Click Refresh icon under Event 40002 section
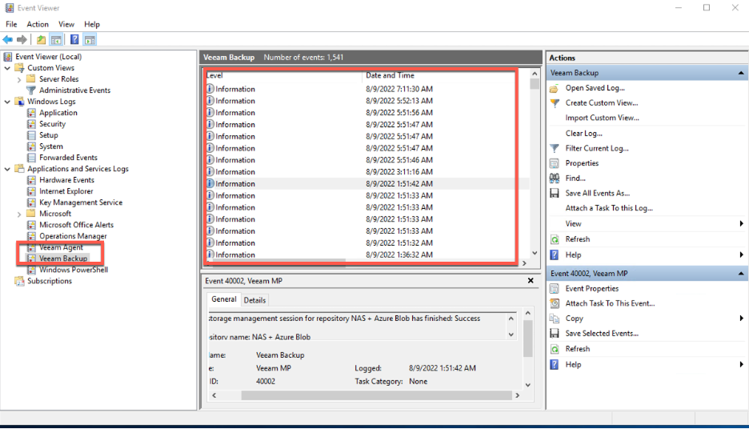749x429 pixels. [x=555, y=349]
